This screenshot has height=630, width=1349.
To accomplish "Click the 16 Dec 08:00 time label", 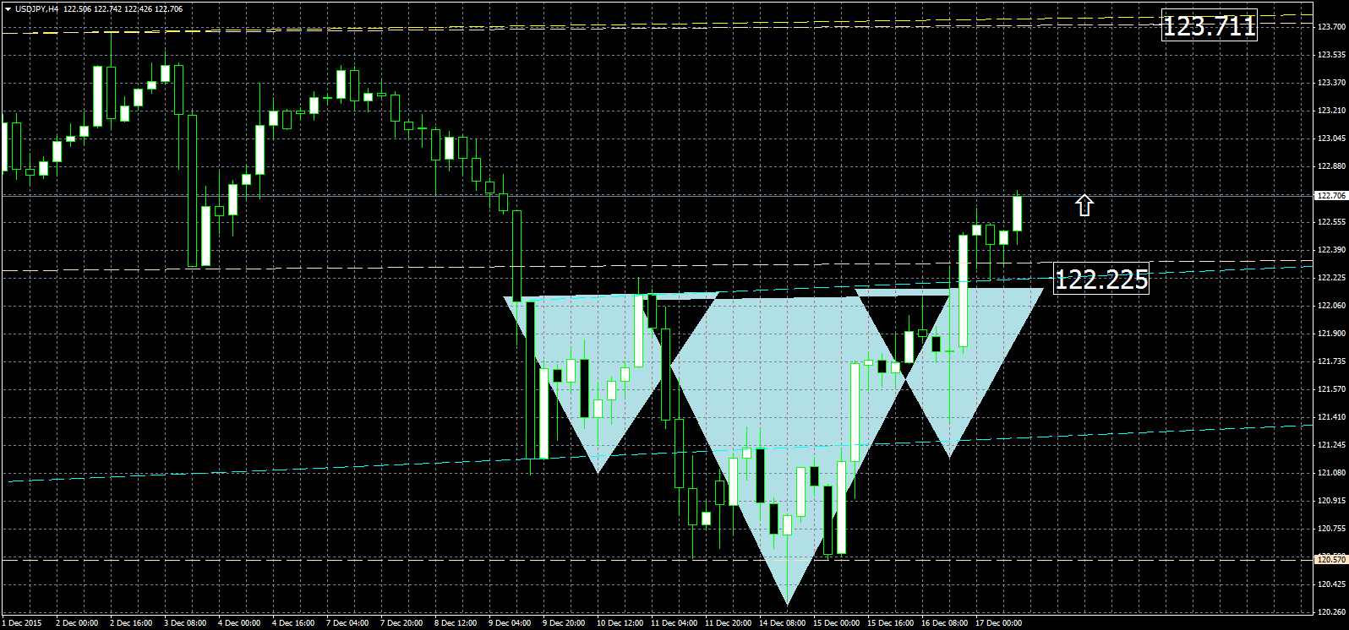I will (x=944, y=623).
